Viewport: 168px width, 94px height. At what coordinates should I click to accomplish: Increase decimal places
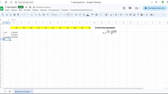click(x=43, y=15)
